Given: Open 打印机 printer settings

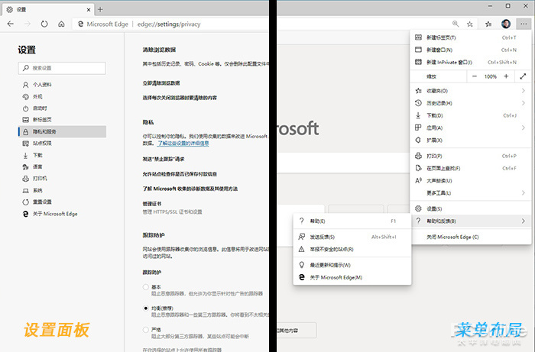Looking at the screenshot, I should [x=62, y=179].
